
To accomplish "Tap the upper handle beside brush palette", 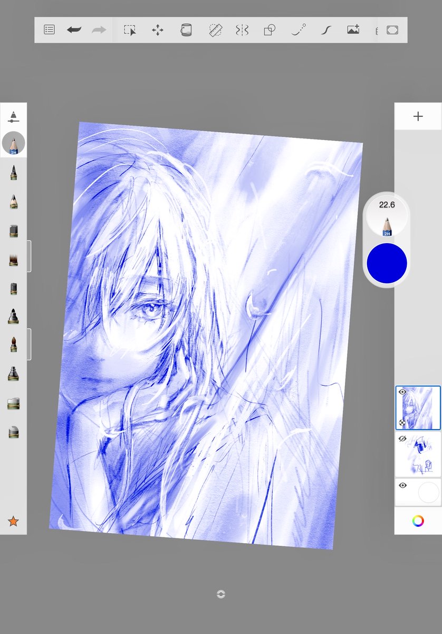I will click(x=29, y=256).
